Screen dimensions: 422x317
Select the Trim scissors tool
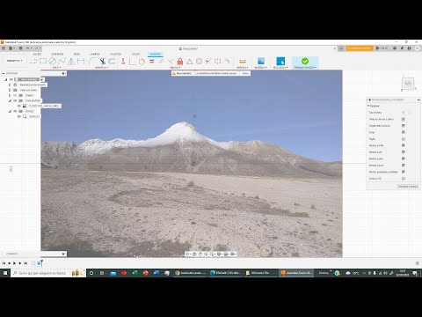point(102,61)
